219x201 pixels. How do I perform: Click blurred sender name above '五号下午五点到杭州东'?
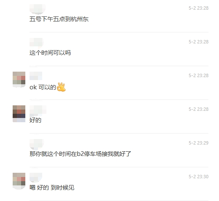point(38,9)
